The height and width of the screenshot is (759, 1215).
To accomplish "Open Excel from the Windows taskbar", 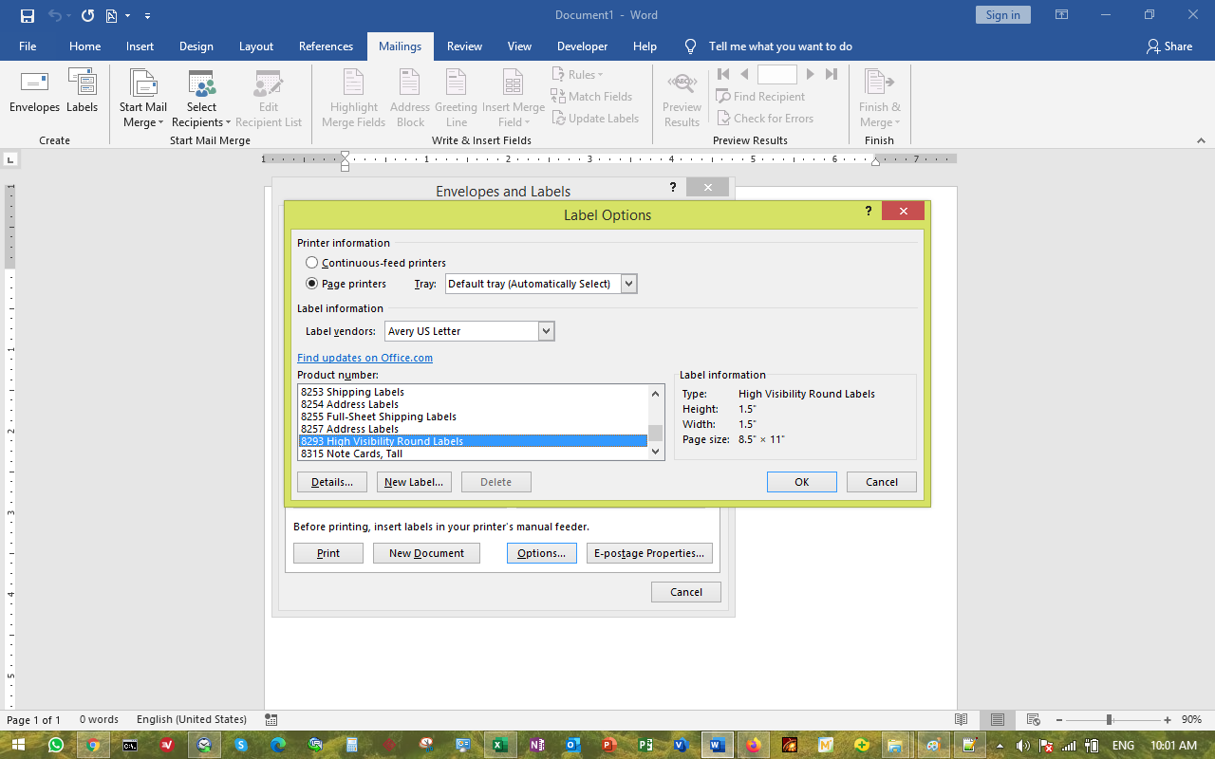I will [499, 746].
